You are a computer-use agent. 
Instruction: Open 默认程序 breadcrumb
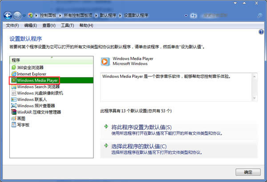[x=108, y=15]
